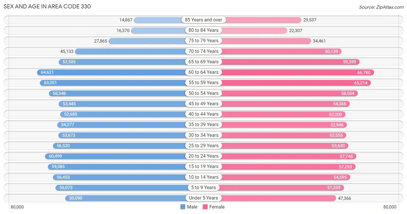Select the 55 to 59 Years label
This screenshot has height=214, width=407.
click(203, 83)
